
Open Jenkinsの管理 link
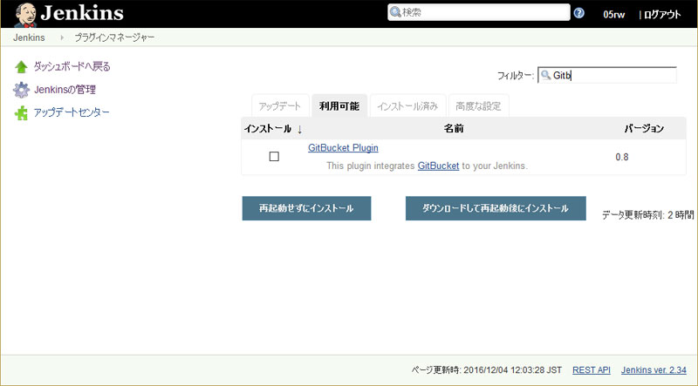(x=65, y=90)
